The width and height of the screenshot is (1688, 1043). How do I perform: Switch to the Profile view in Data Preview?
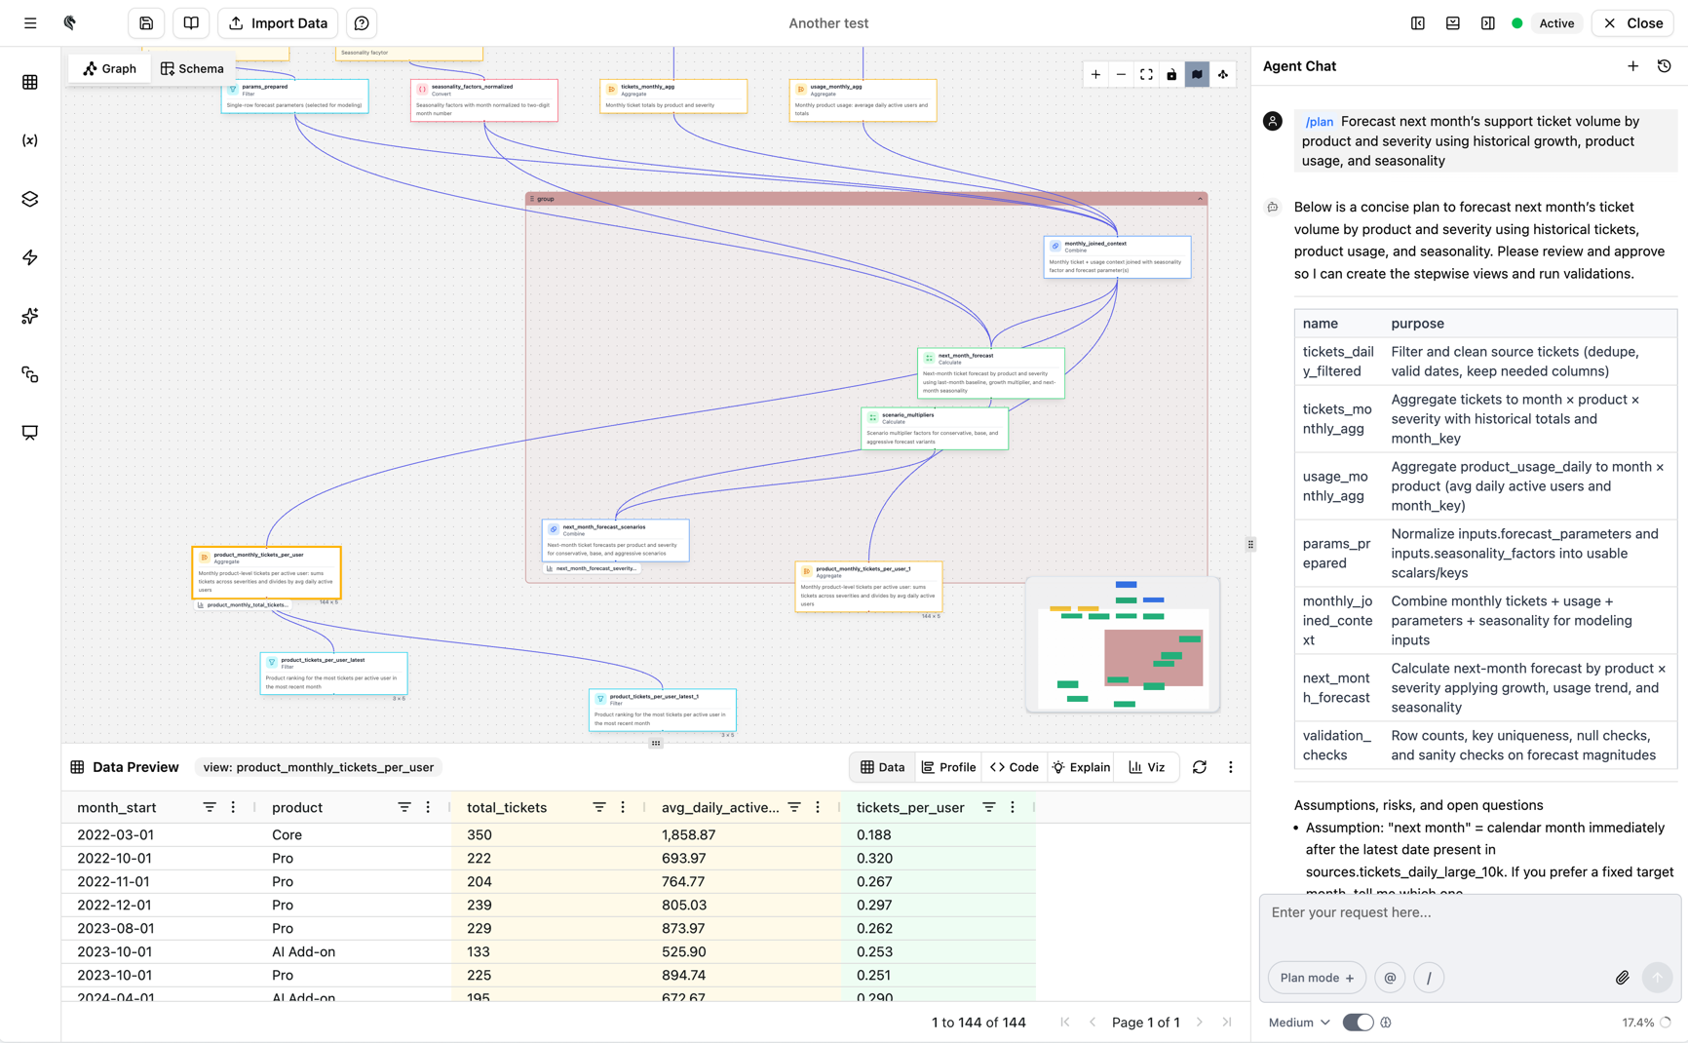point(948,767)
